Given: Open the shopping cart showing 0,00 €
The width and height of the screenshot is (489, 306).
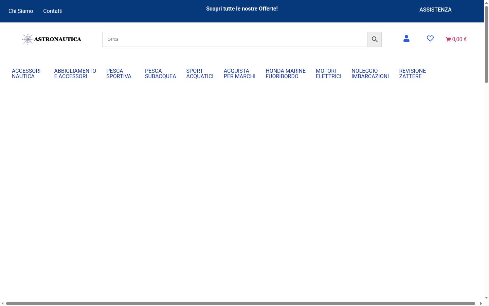Looking at the screenshot, I should [x=456, y=39].
